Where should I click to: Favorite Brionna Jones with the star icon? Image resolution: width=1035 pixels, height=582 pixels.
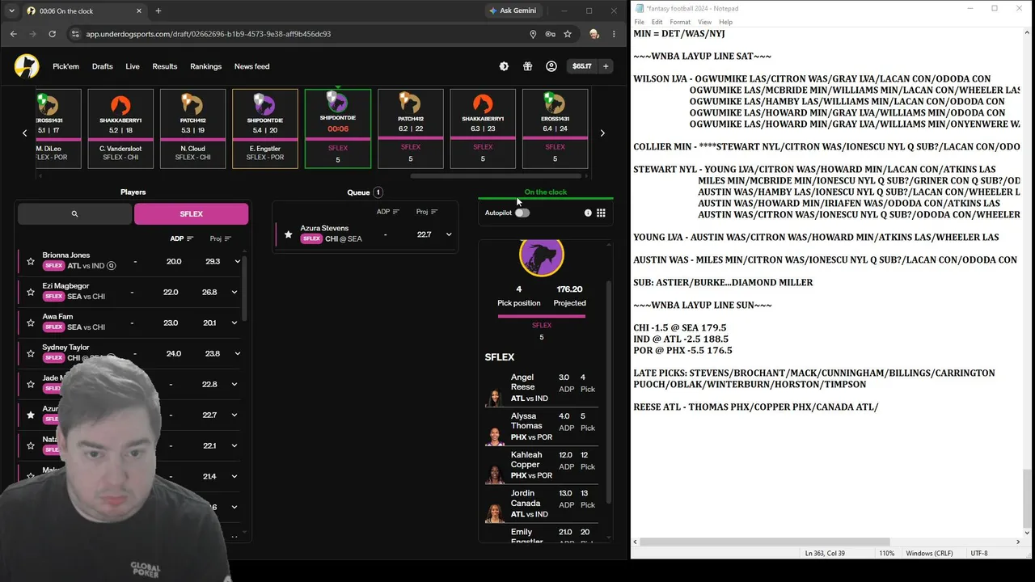point(31,261)
